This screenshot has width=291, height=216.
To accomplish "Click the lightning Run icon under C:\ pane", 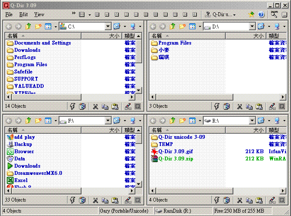I will (x=73, y=107).
